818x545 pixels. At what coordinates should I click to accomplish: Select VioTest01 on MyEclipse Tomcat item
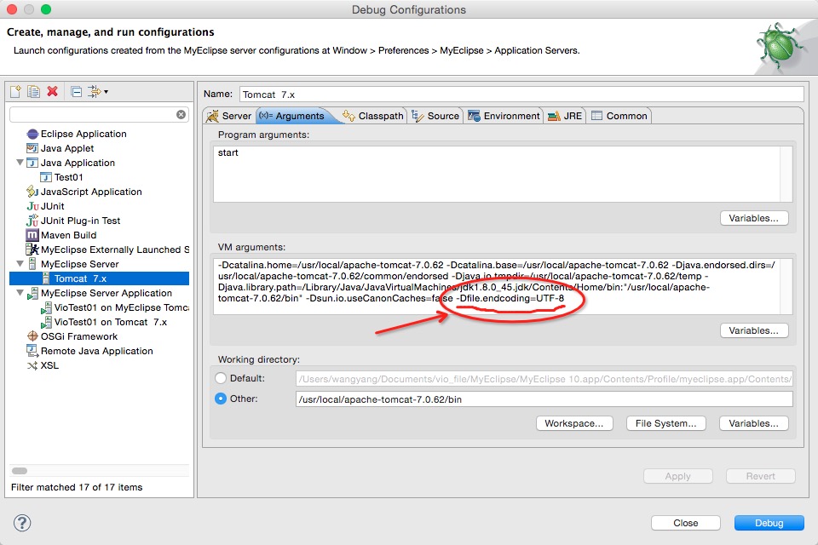coord(122,307)
